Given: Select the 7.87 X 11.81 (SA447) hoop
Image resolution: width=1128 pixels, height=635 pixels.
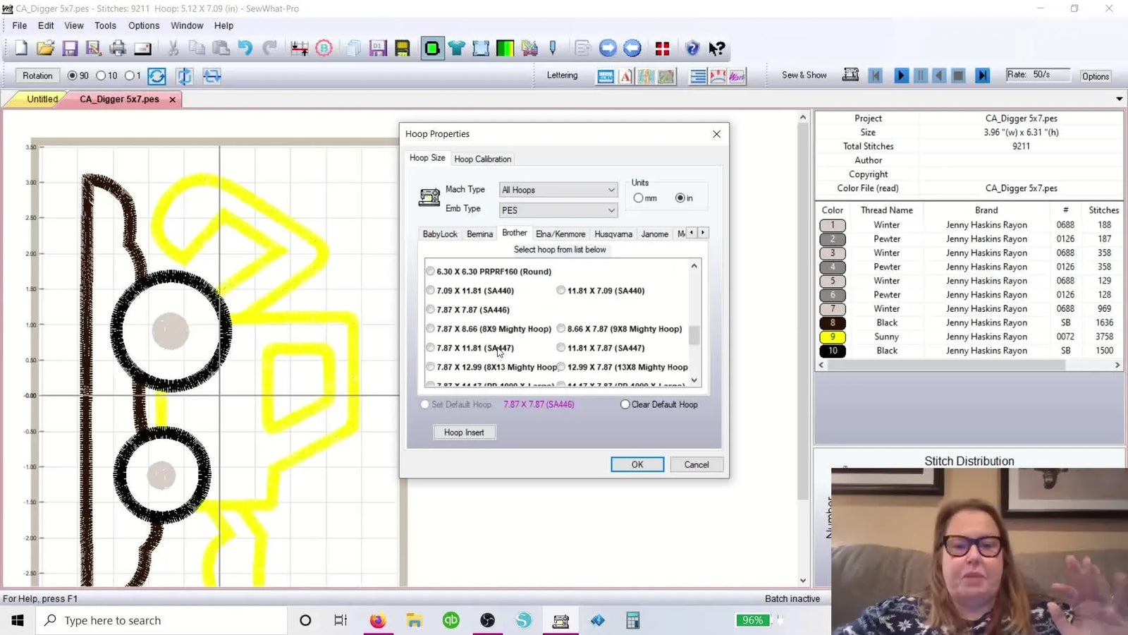Looking at the screenshot, I should pos(430,348).
